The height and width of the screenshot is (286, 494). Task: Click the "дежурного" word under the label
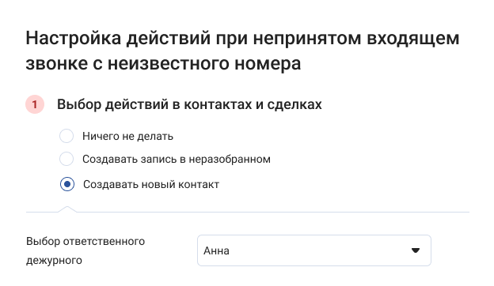54,260
